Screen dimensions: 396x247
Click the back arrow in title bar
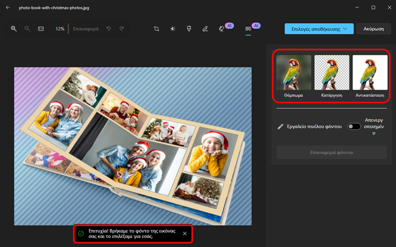click(x=7, y=7)
